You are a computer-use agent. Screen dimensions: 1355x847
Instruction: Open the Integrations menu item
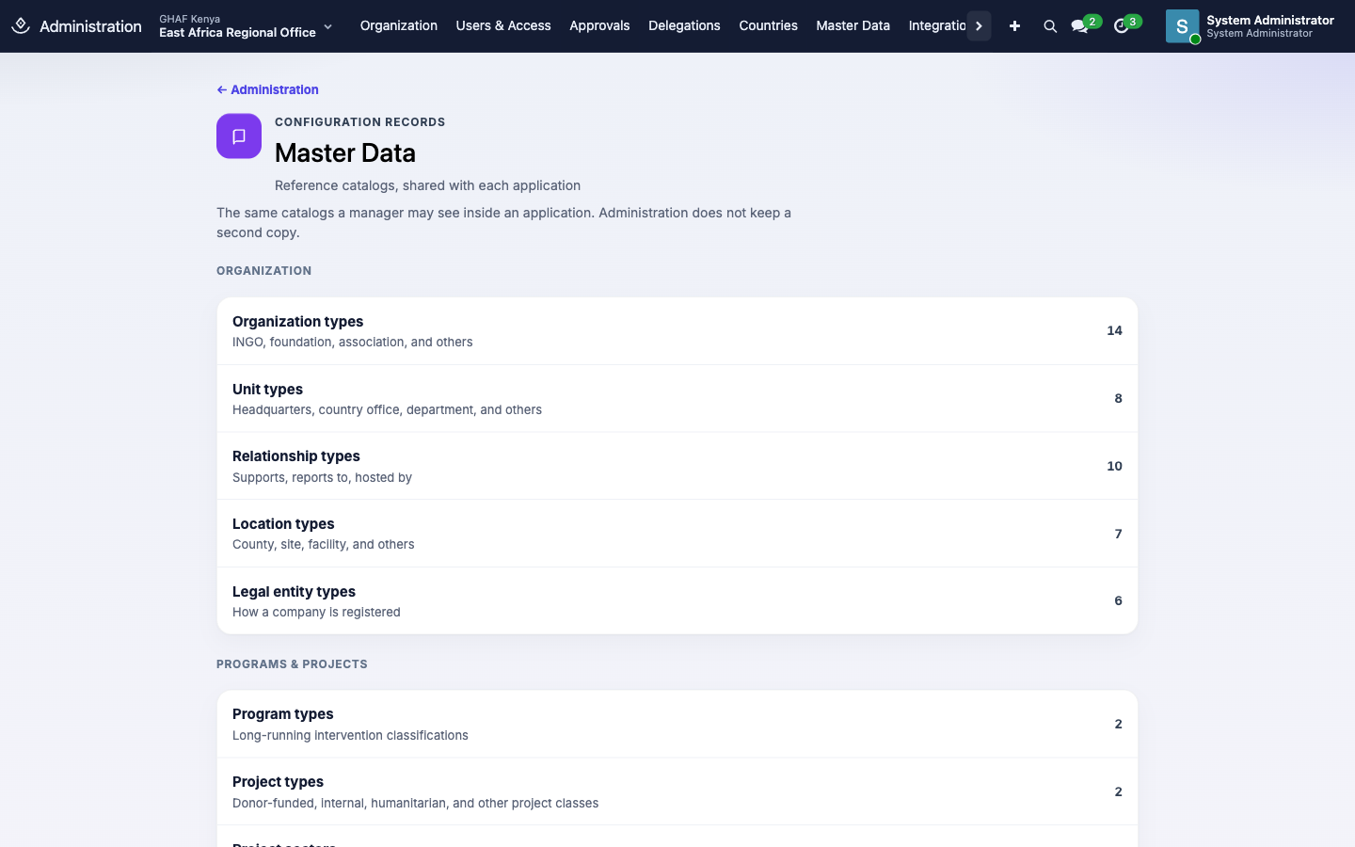[x=937, y=26]
